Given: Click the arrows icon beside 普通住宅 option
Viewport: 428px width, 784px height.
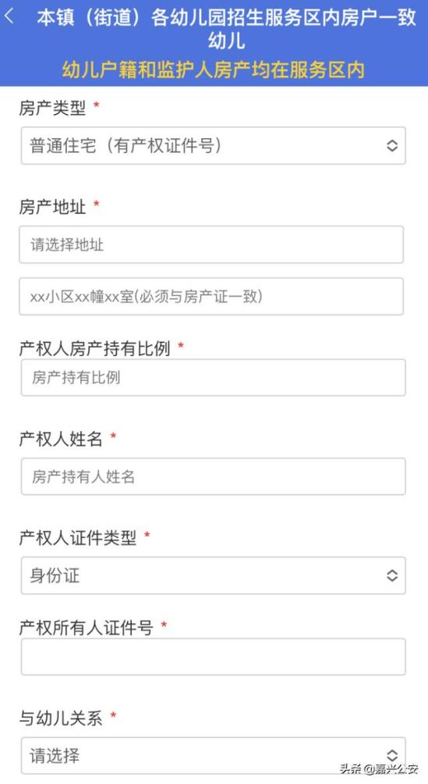Looking at the screenshot, I should click(392, 145).
